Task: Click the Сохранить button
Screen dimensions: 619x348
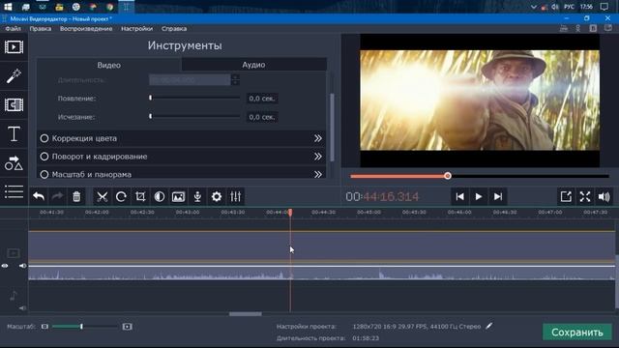Action: pos(577,333)
